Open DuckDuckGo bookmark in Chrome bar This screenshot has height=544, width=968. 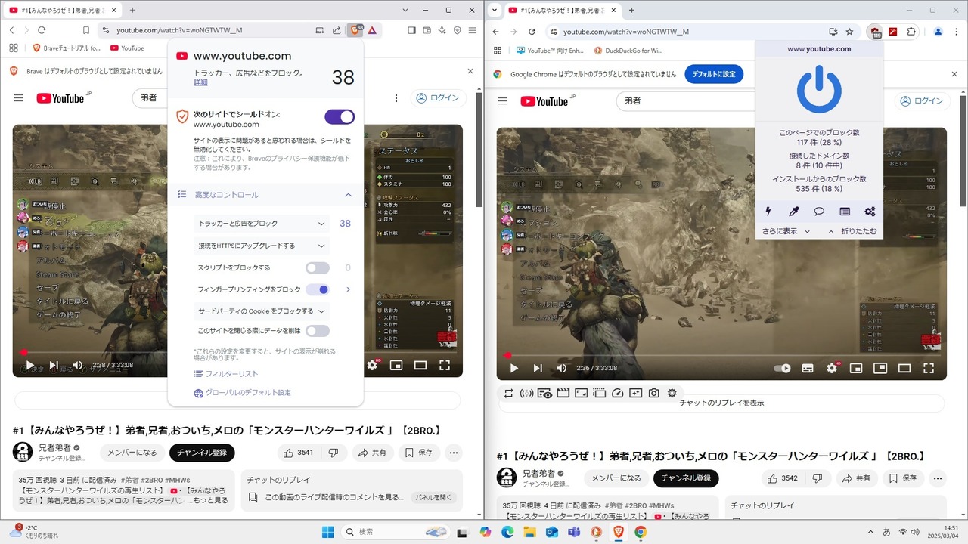(628, 51)
